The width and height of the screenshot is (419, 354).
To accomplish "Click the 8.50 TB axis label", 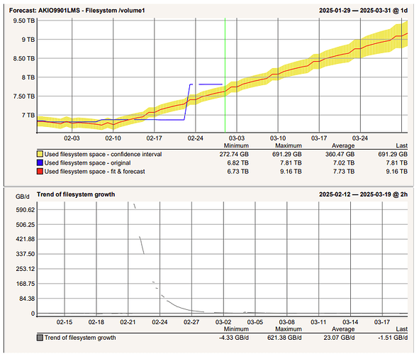I will point(24,59).
